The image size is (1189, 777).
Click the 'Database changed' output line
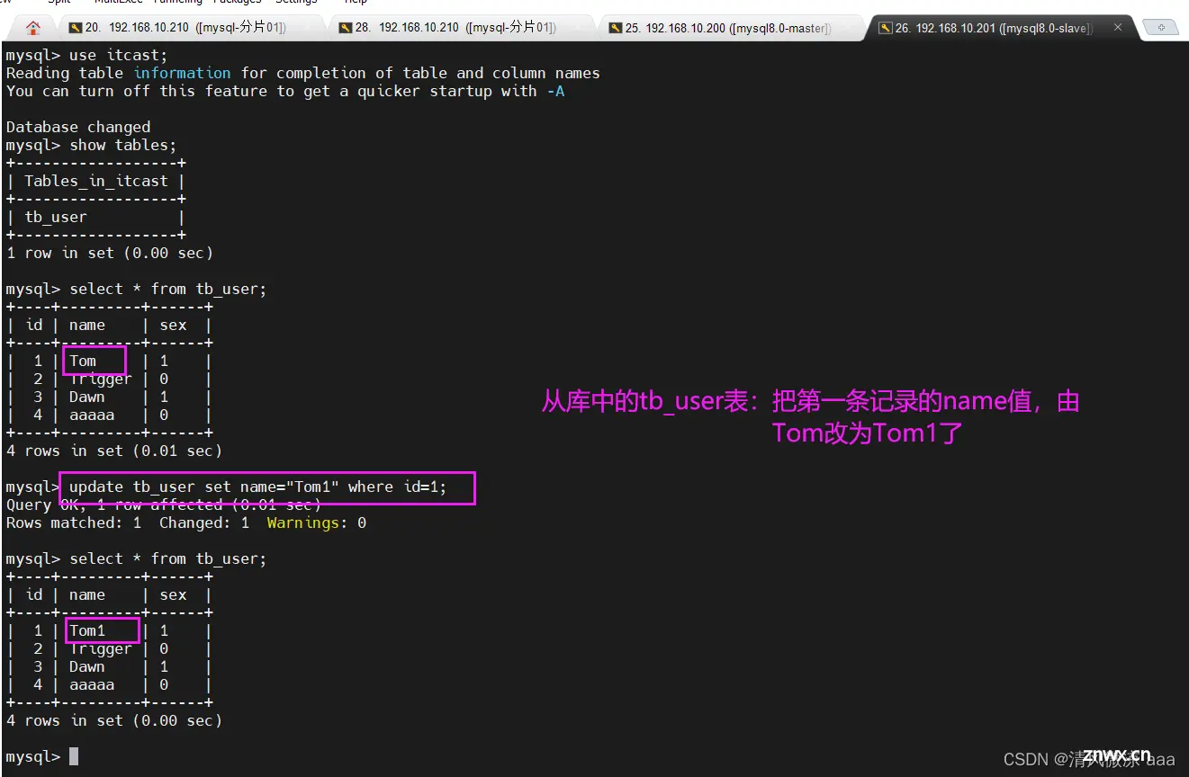(78, 127)
